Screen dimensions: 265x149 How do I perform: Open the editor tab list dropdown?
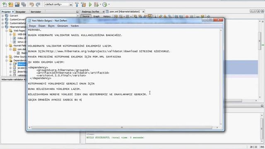click(258, 11)
